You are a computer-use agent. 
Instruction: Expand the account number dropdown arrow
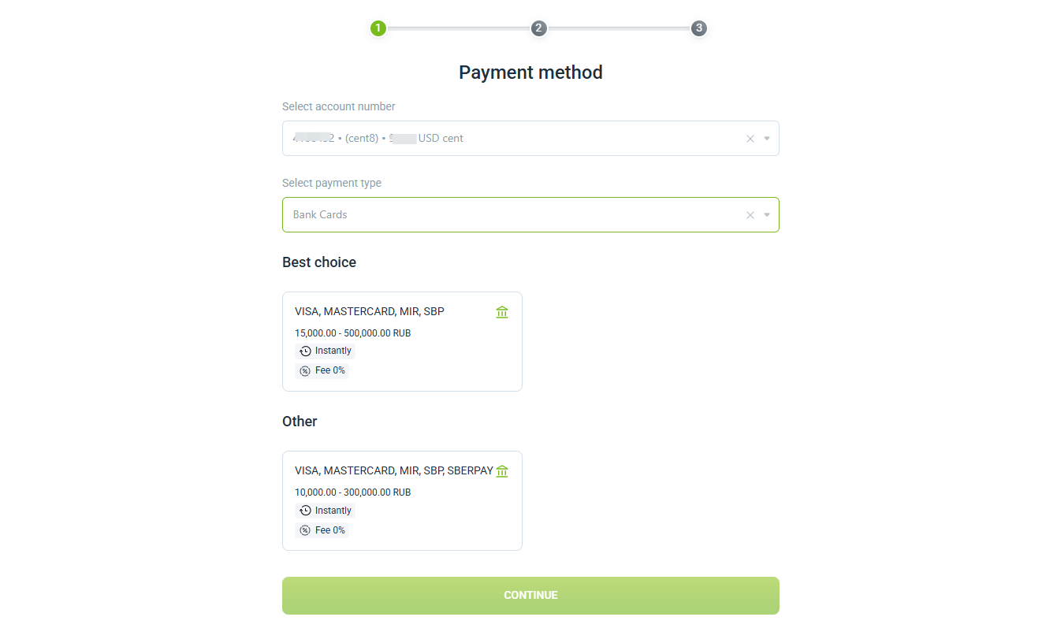767,139
